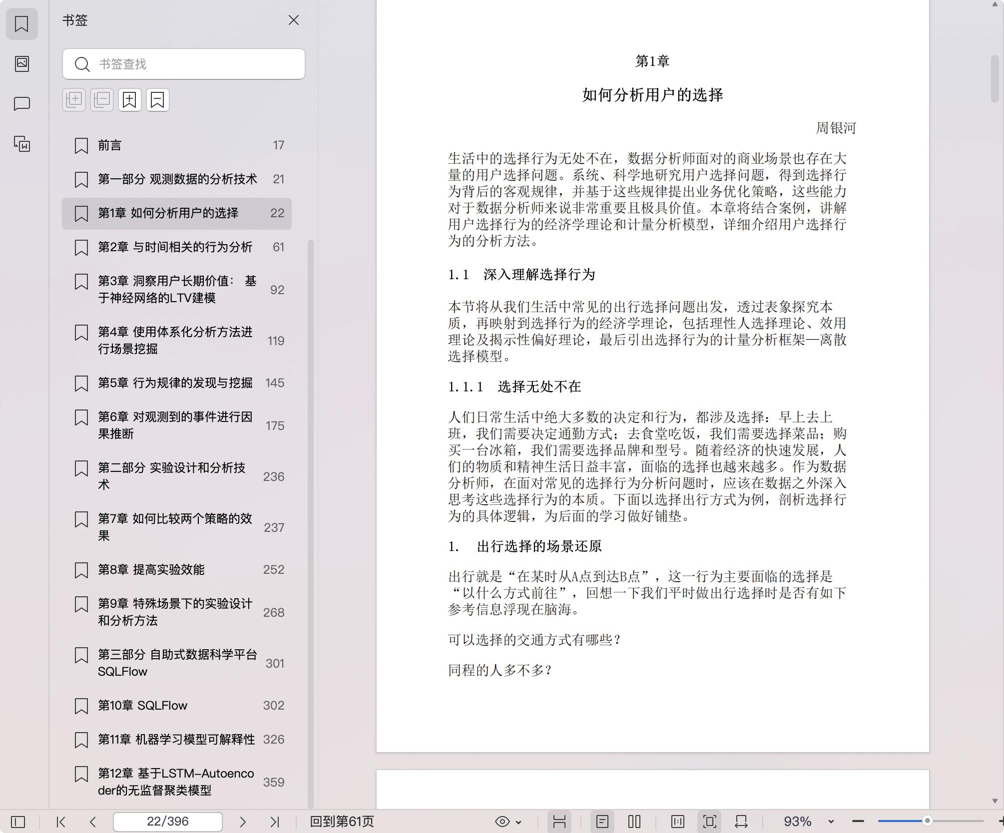Toggle continuous scrolling mode
1004x833 pixels.
(559, 822)
